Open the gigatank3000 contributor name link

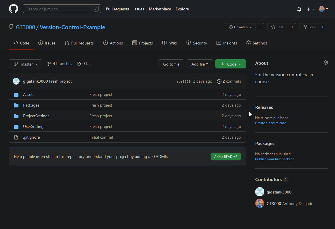pos(279,192)
